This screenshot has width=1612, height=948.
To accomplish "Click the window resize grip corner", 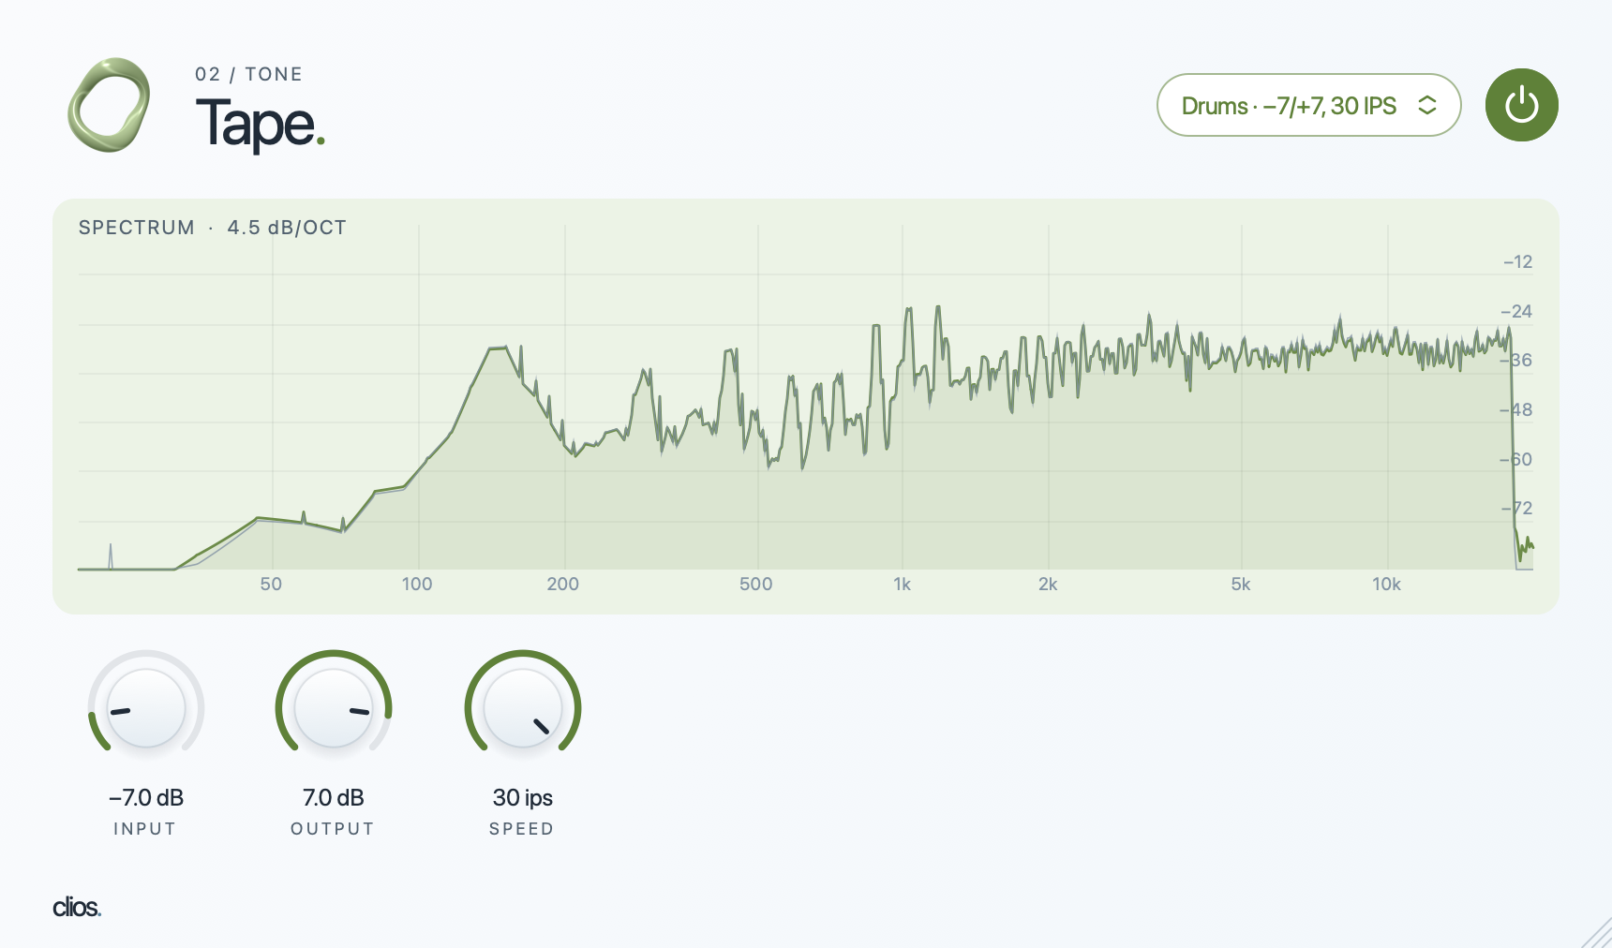I will [x=1597, y=933].
